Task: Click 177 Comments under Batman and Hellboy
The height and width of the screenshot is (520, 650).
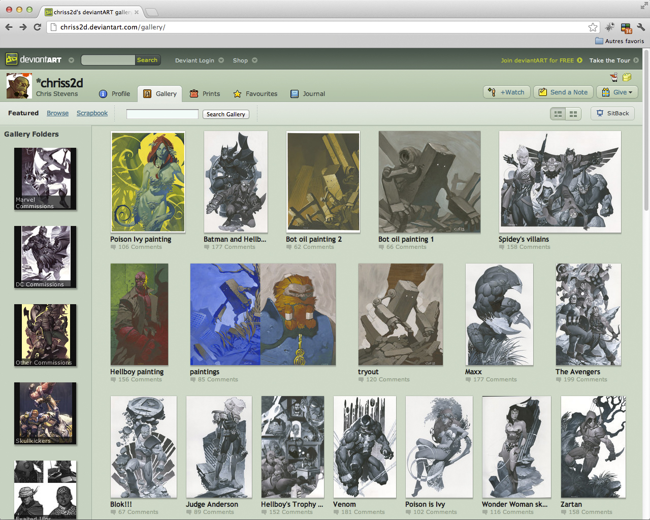Action: tap(234, 247)
